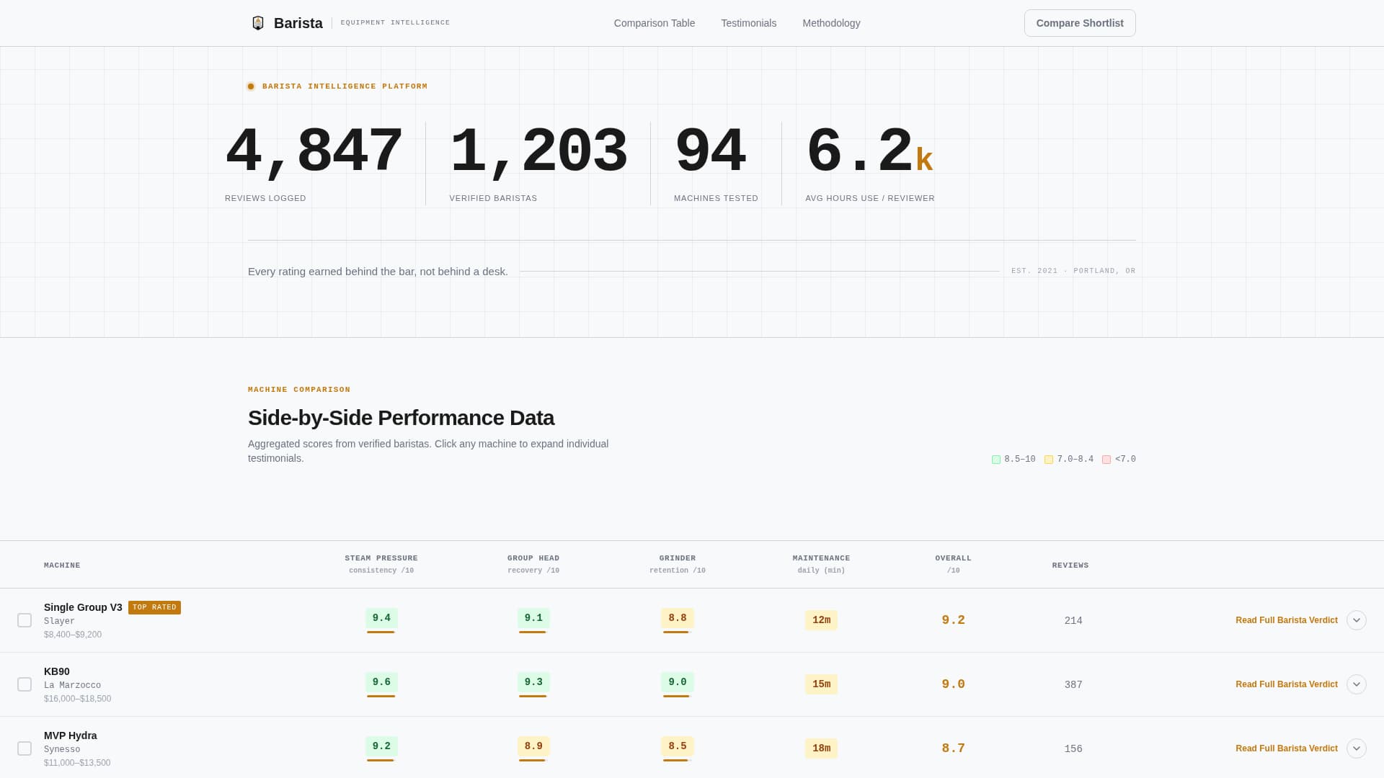Image resolution: width=1384 pixels, height=778 pixels.
Task: Click the Barista shield logo icon
Action: tap(258, 23)
